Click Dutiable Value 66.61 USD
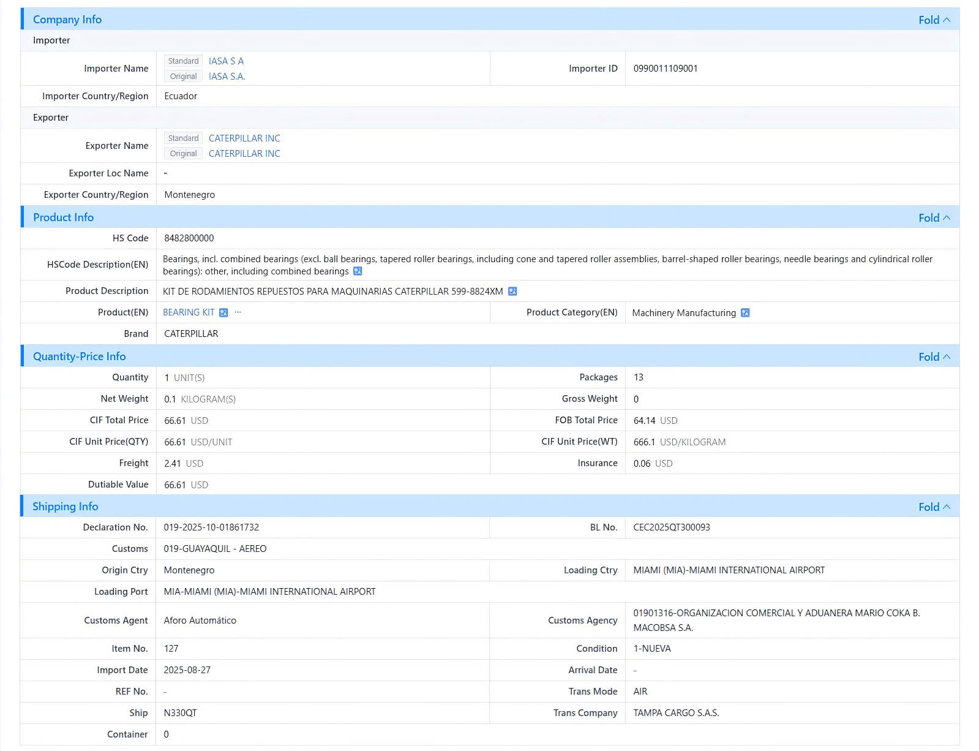Viewport: 979px width, 751px height. click(186, 485)
